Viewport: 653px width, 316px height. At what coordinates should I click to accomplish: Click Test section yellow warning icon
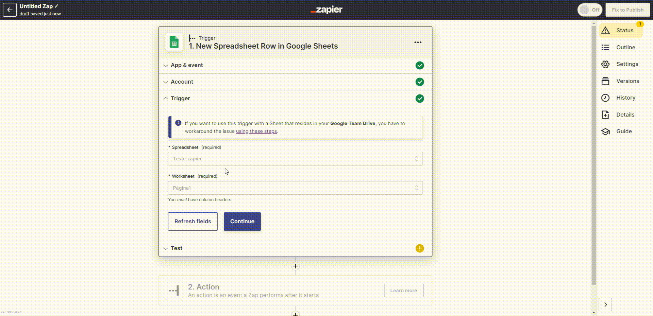420,248
